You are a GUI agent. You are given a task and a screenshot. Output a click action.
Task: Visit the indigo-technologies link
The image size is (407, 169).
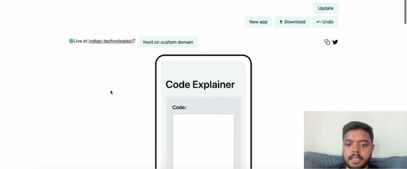point(109,41)
